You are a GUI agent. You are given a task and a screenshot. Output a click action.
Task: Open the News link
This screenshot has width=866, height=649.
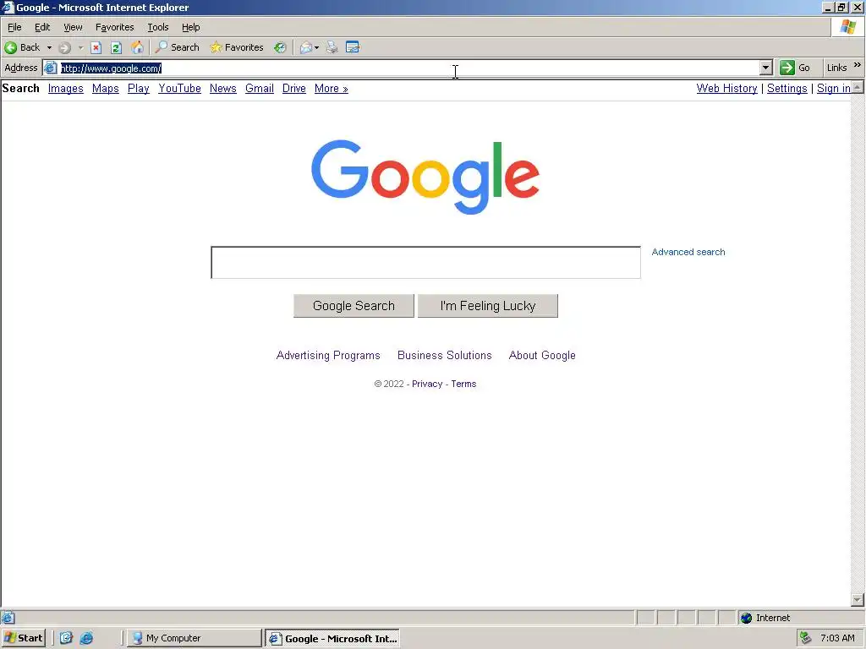tap(223, 88)
